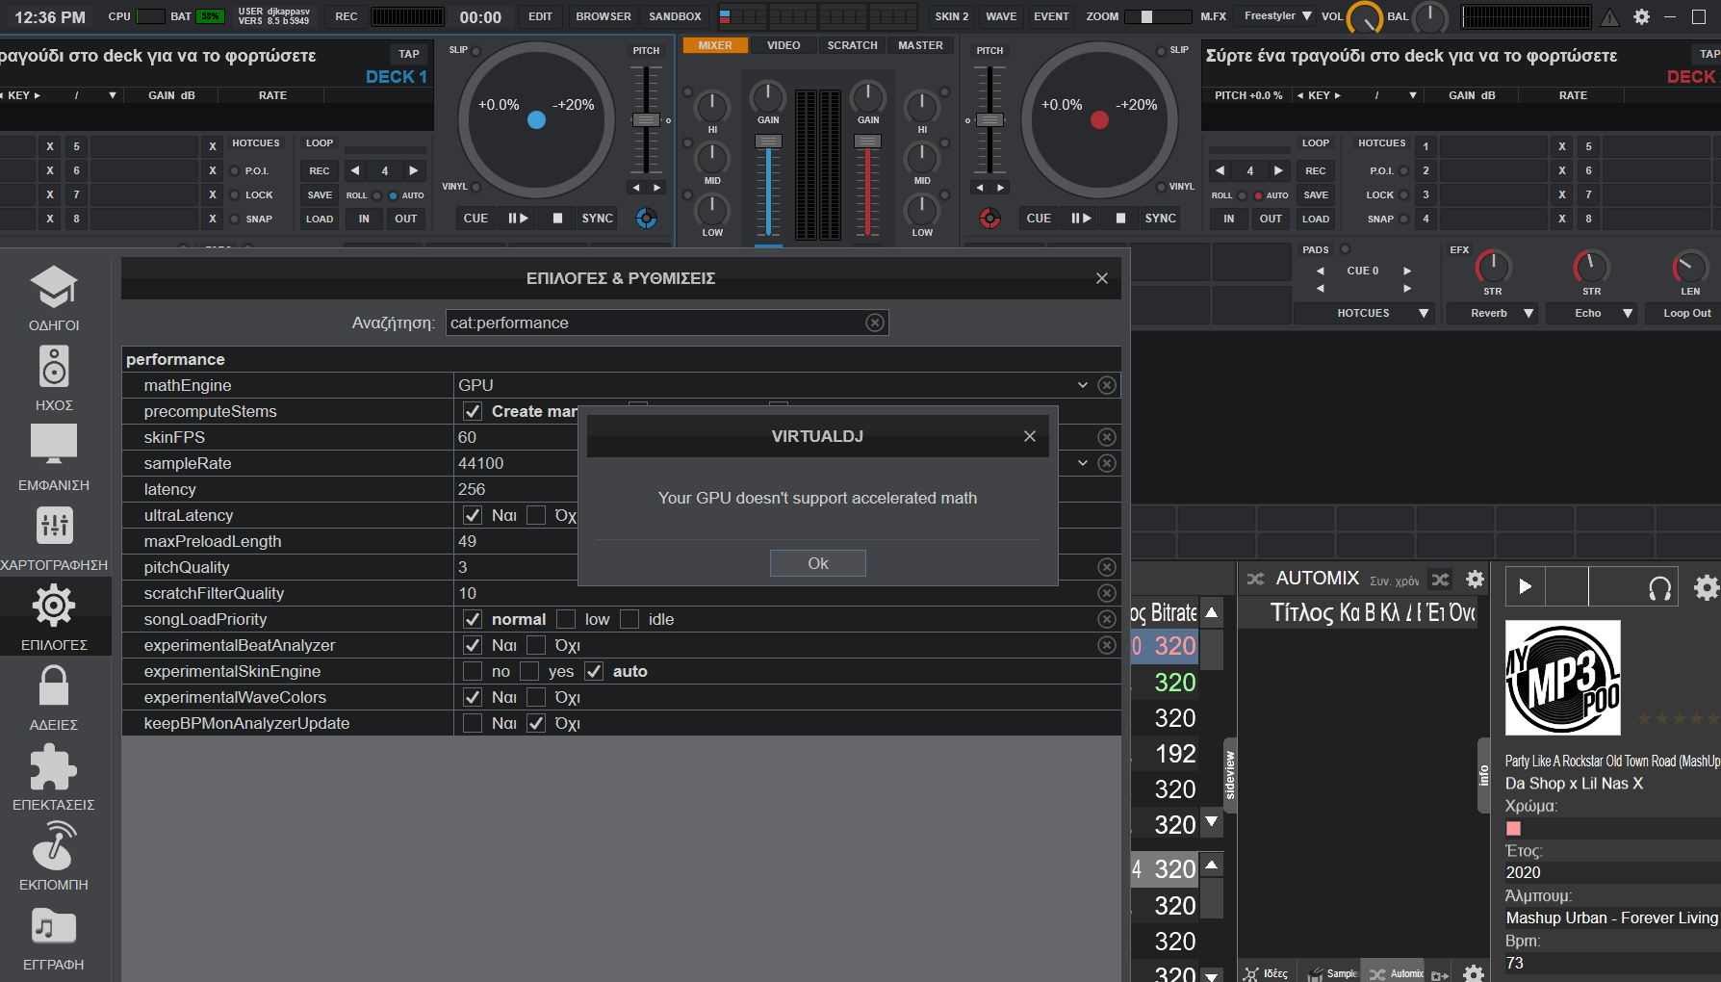Open the Freestyler layout dropdown
Viewport: 1721px width, 982px height.
[1277, 16]
